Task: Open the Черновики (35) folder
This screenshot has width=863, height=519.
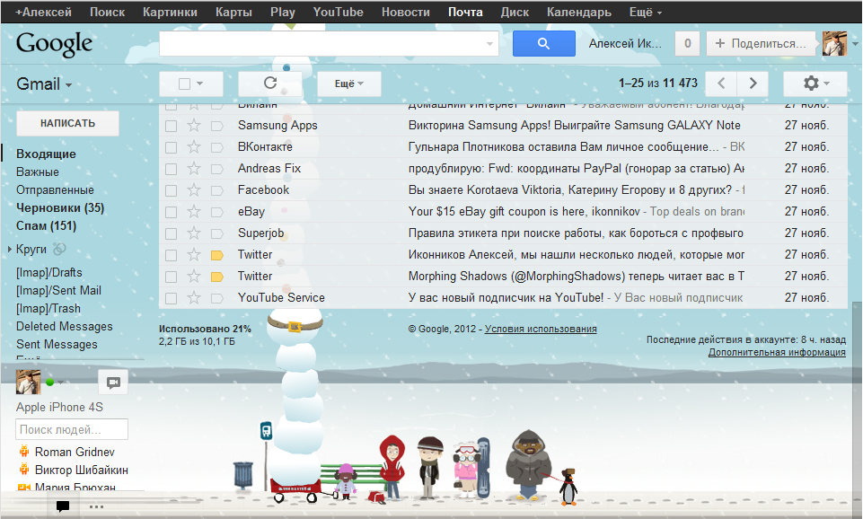Action: pyautogui.click(x=60, y=208)
